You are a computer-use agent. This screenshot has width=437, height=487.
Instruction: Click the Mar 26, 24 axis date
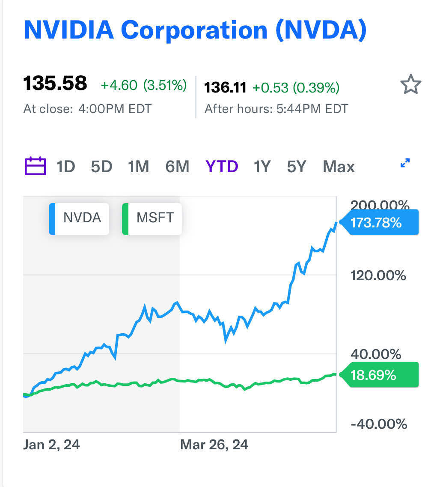click(214, 445)
